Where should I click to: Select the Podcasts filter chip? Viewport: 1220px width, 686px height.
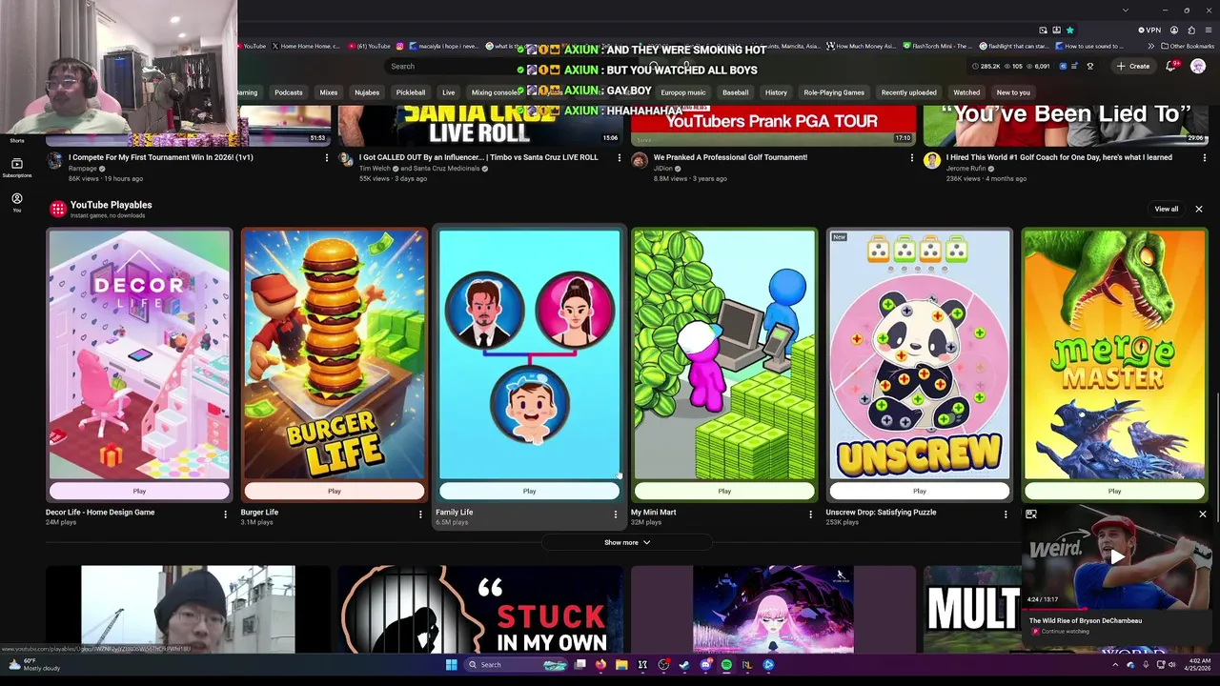289,92
